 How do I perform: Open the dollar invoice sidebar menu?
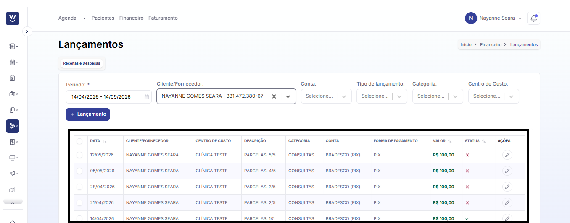(x=13, y=142)
